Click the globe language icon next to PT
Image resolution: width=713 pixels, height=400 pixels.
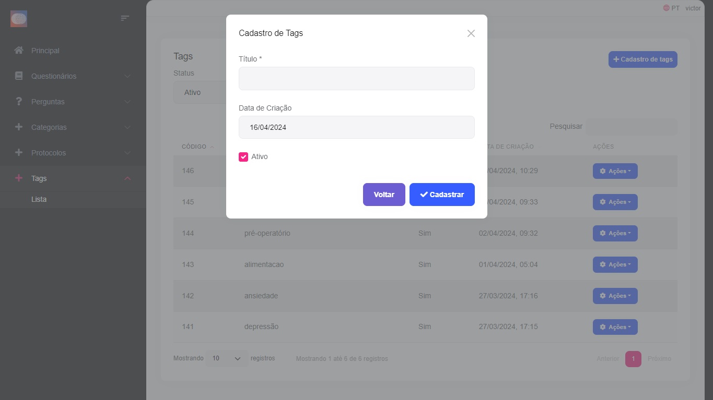coord(667,8)
